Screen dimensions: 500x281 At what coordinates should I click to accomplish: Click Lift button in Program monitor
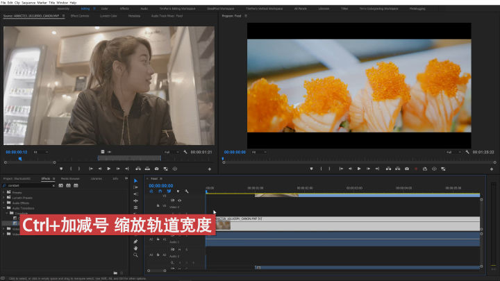click(x=388, y=169)
